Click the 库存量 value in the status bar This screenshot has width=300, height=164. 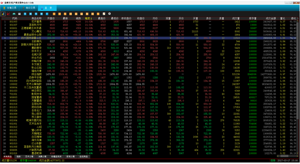pos(28,160)
